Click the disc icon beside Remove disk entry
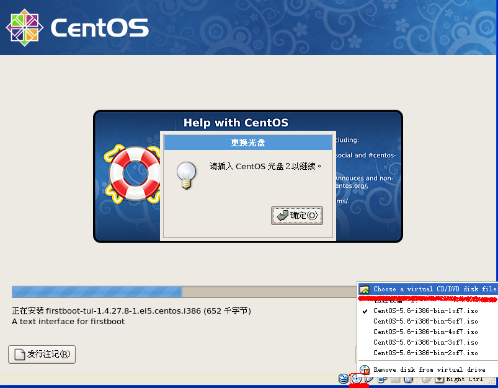 point(365,370)
